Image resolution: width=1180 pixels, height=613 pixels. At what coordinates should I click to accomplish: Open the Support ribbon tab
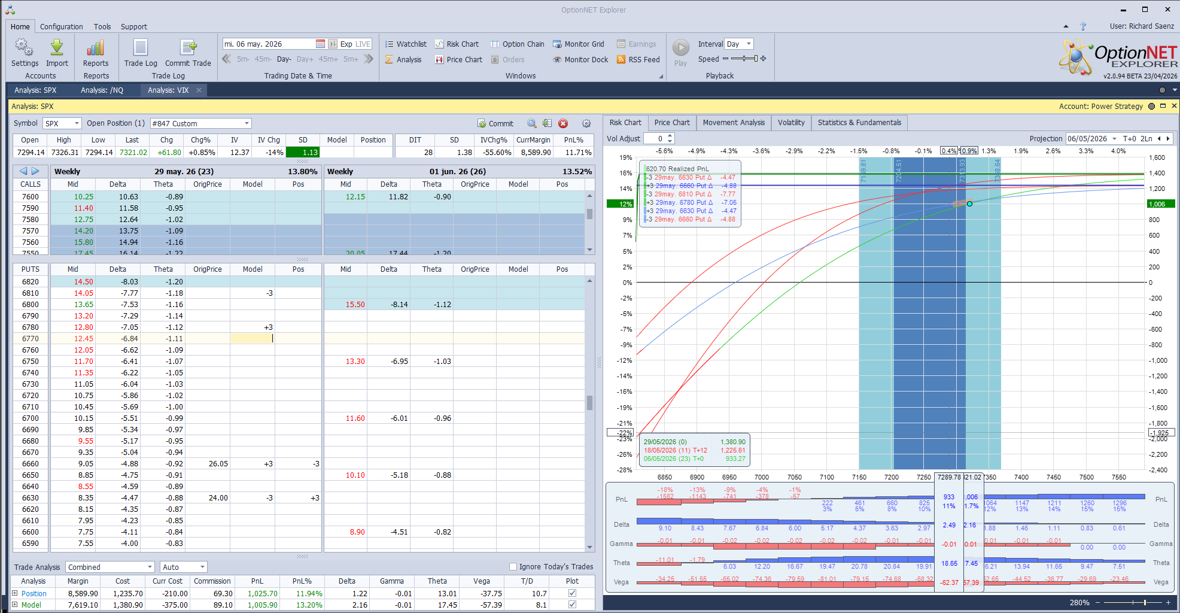(x=134, y=26)
